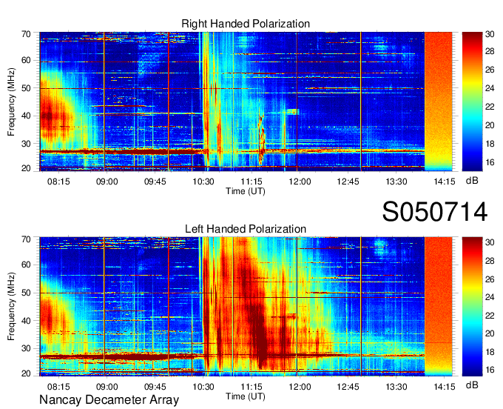Click the 60 MHz tick of Right Handed plot

26,60
